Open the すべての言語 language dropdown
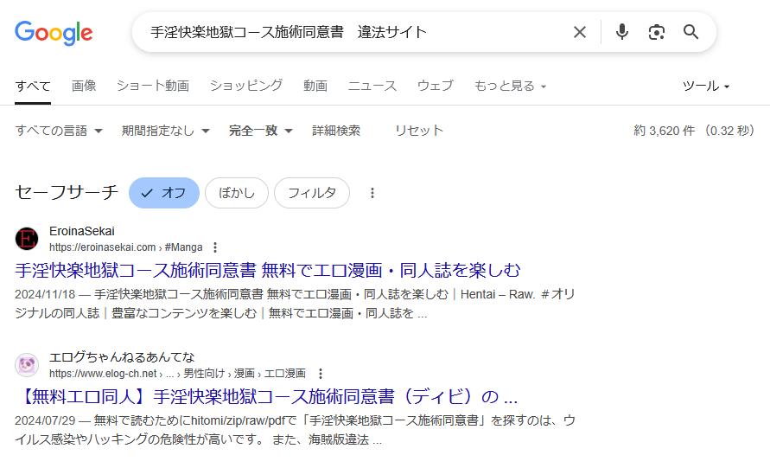The width and height of the screenshot is (770, 468). pyautogui.click(x=59, y=131)
